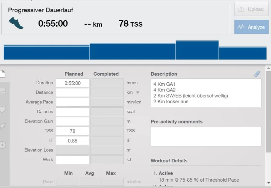
Task: Open the heart rate sidebar icon
Action: 3,109
